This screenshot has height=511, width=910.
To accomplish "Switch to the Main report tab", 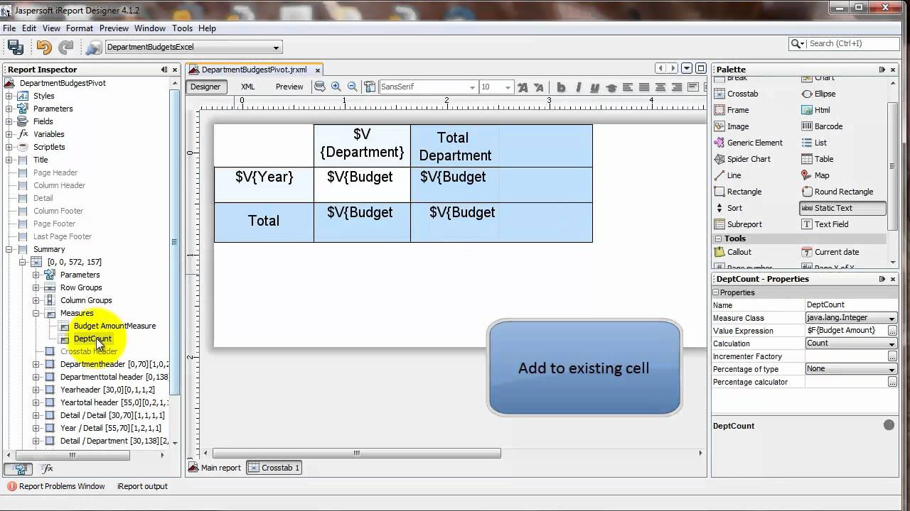I will 215,468.
